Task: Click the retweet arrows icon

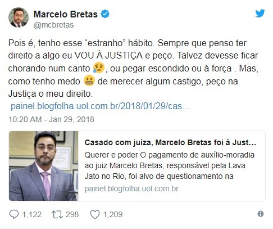Action: pyautogui.click(x=57, y=214)
